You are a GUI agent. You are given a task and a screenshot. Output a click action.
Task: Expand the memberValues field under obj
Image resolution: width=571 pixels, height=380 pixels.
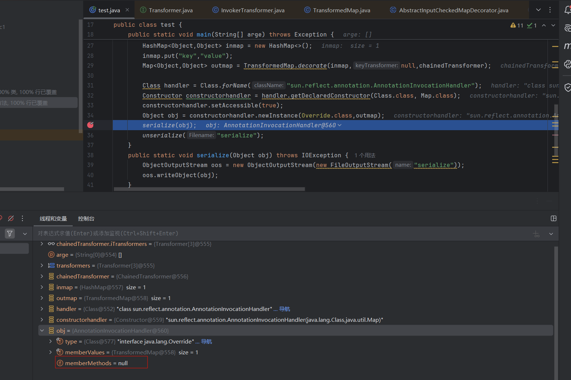click(50, 352)
